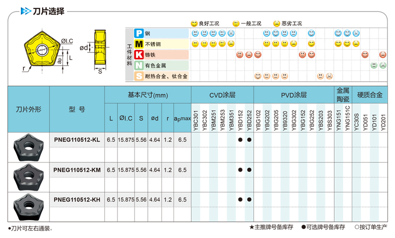Screen dimensions: 395x238
Task: Click the YBM253 grade column header
Action: pyautogui.click(x=222, y=120)
